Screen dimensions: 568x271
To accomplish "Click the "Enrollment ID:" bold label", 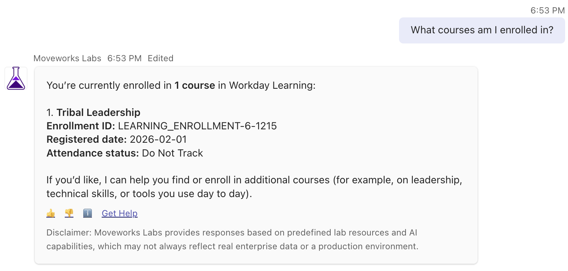I will click(81, 126).
